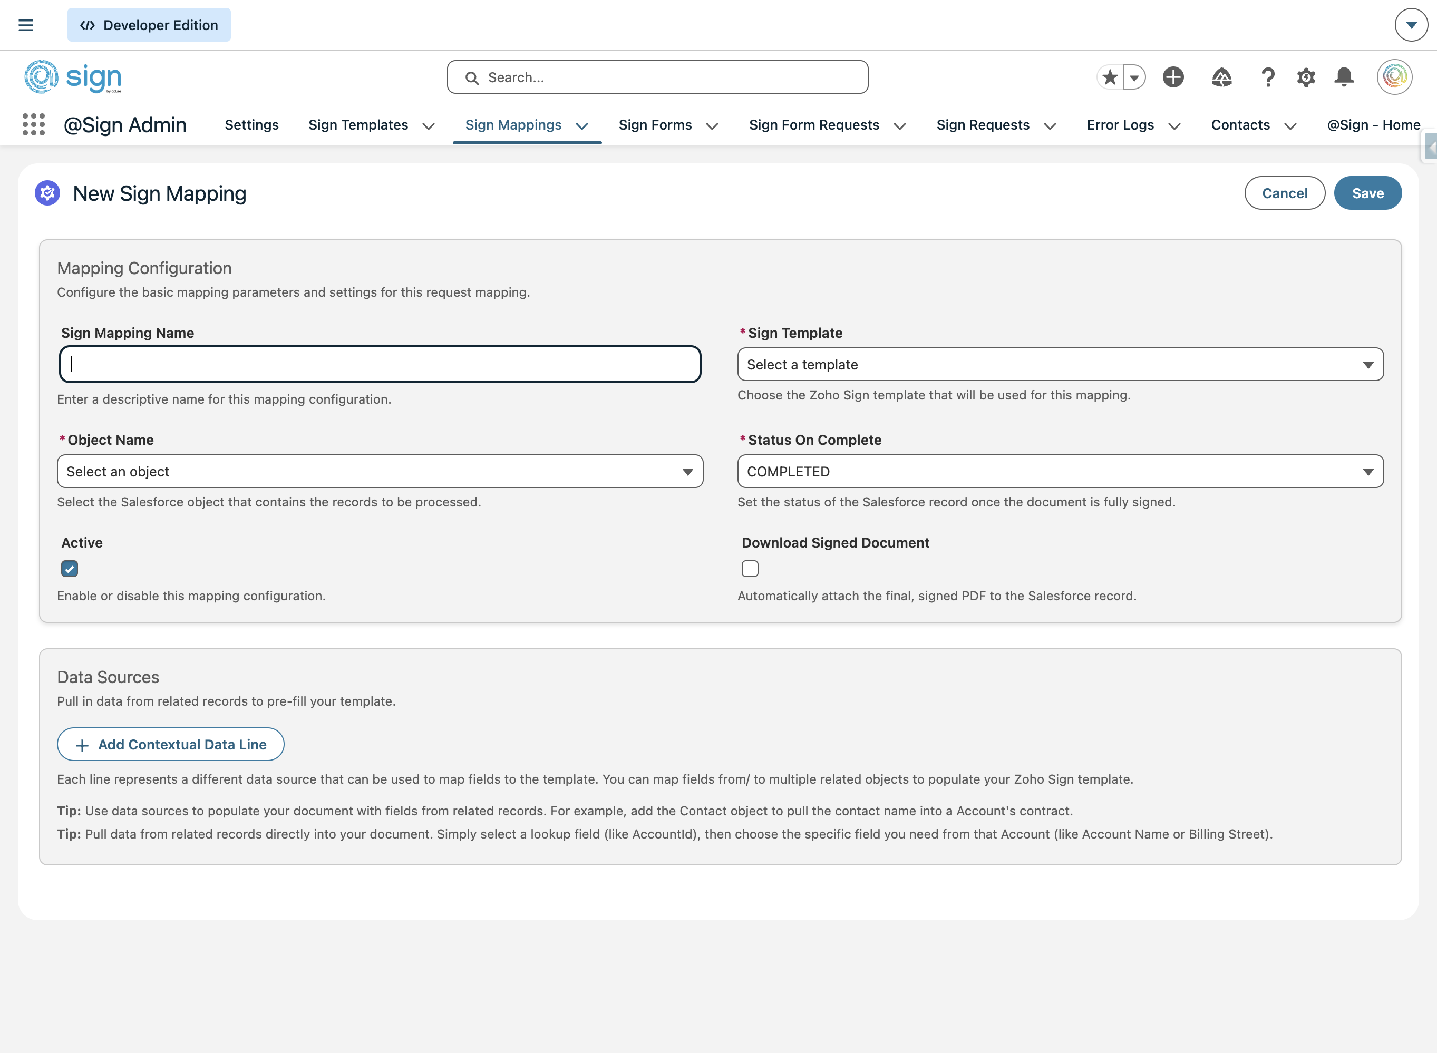This screenshot has width=1437, height=1053.
Task: Open the global create plus icon
Action: pos(1173,77)
